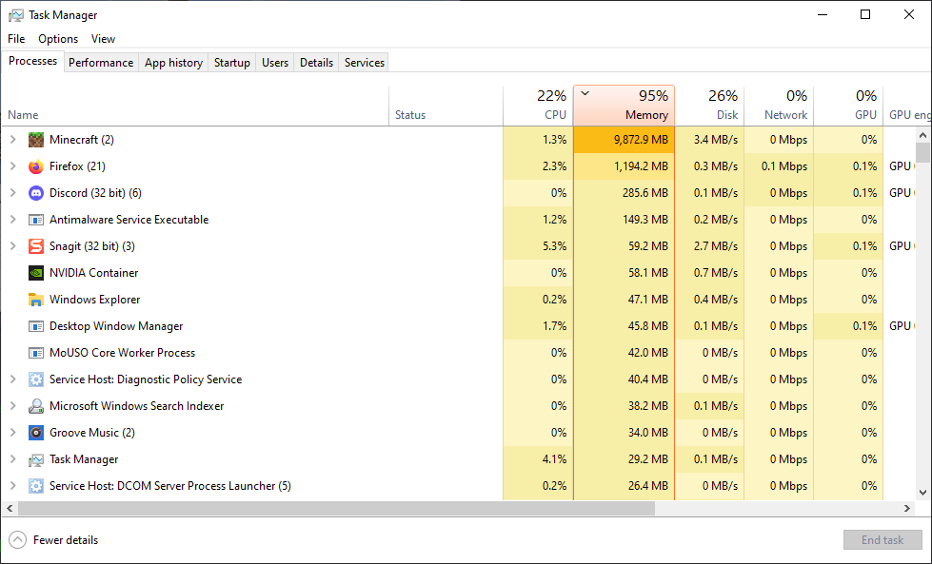
Task: Expand the Minecraft process group
Action: click(12, 140)
